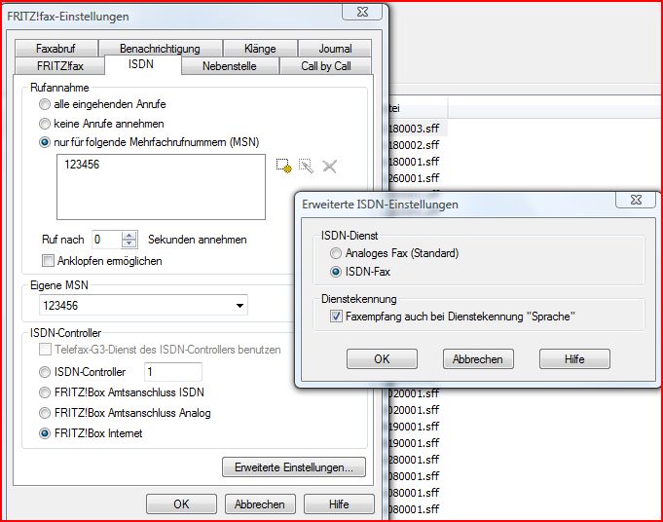Select 'keine Anrufe annehmen' radio option
Screen dimensions: 663x522
[x=45, y=124]
